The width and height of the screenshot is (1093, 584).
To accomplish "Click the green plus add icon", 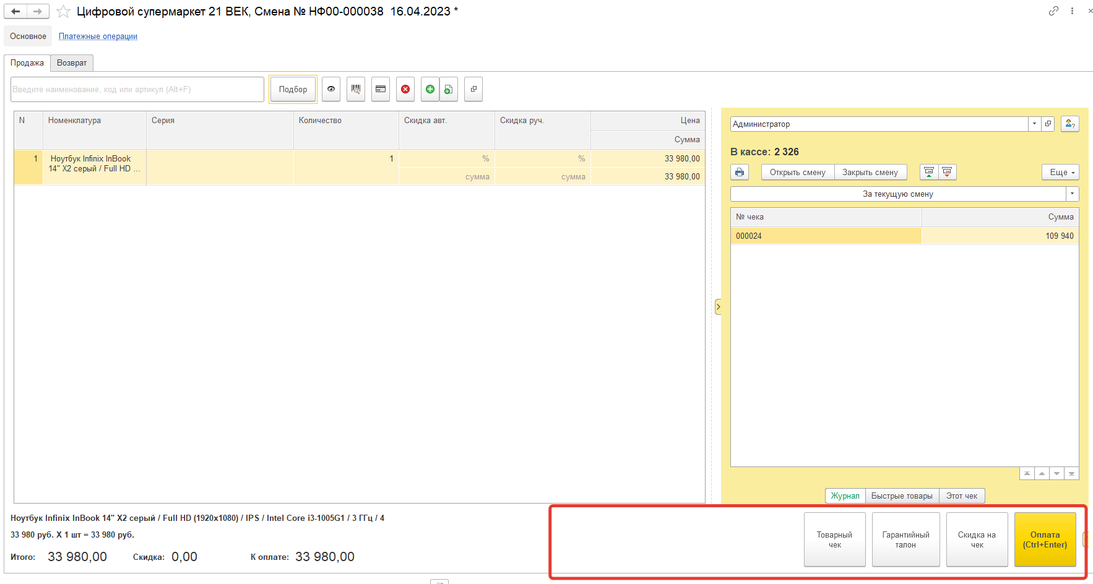I will pyautogui.click(x=430, y=89).
